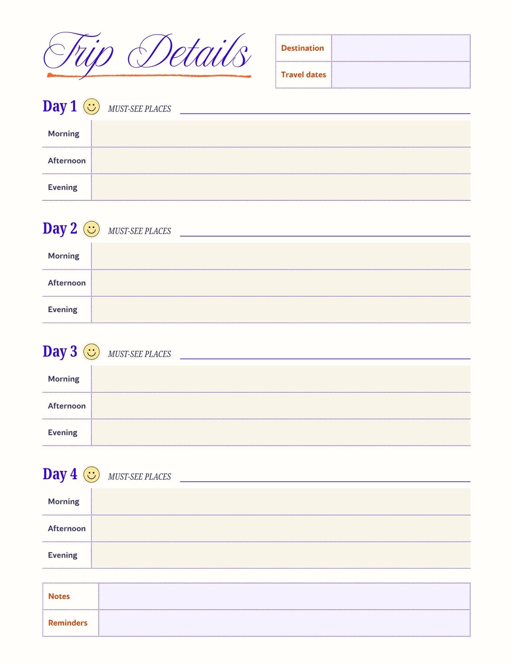
Task: Click the smiley face beside Day 2
Action: [91, 229]
